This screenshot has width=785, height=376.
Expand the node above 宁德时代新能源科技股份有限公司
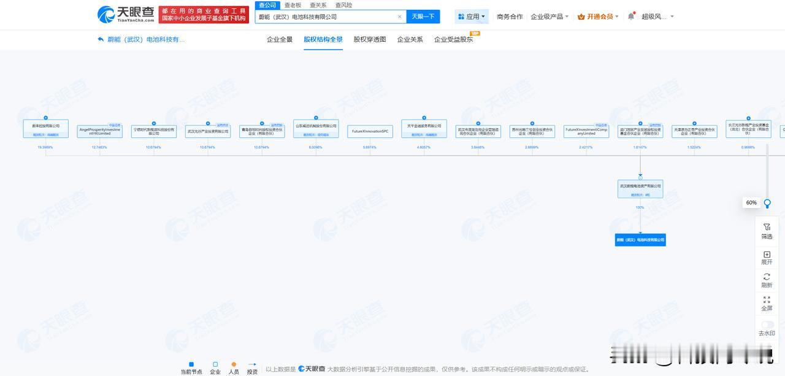(154, 123)
